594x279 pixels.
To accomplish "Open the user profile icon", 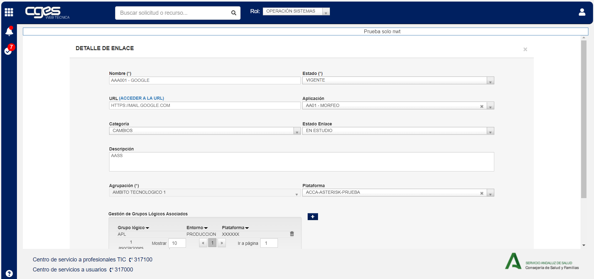I will pyautogui.click(x=582, y=12).
